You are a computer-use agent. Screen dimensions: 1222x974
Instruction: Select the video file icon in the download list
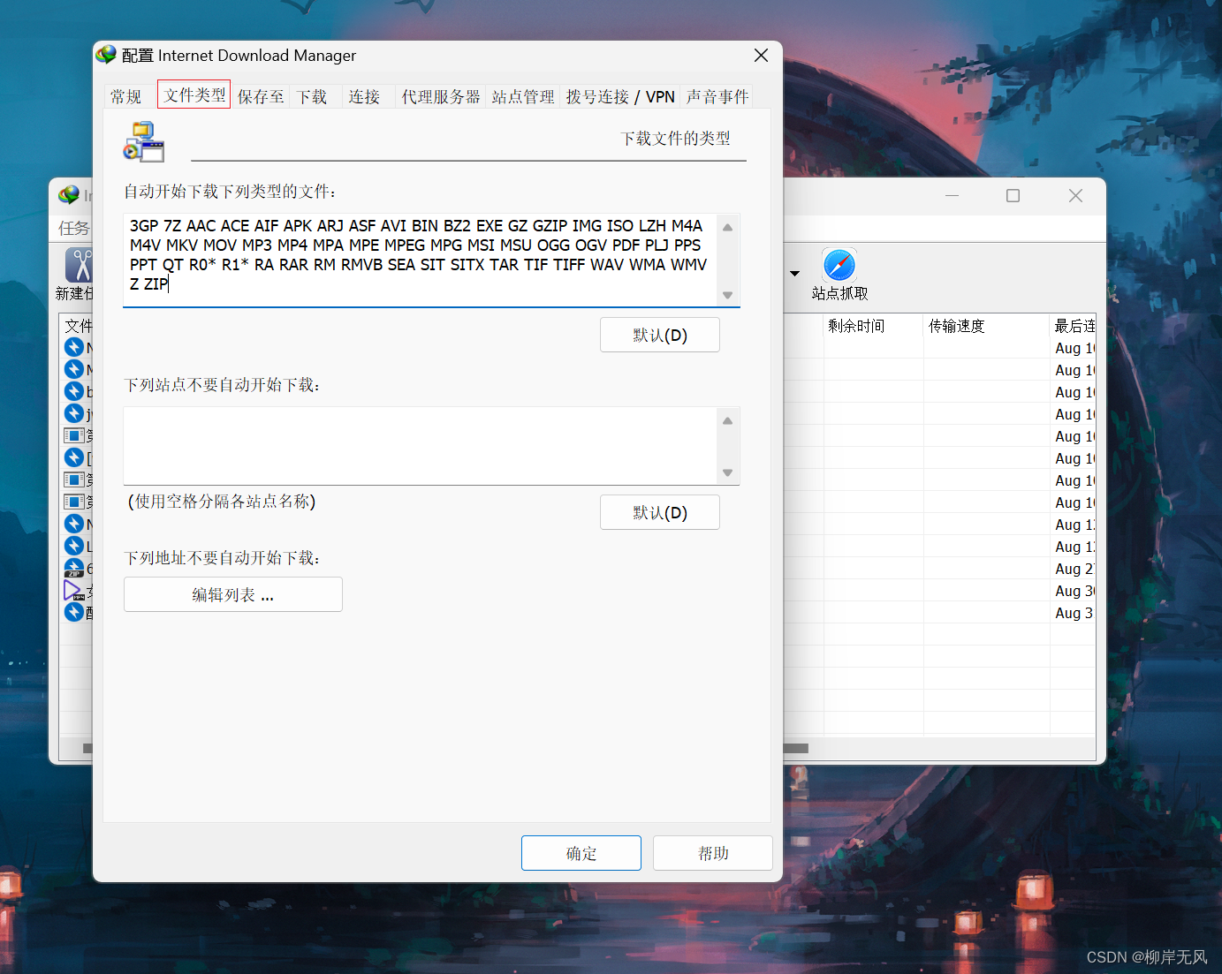pyautogui.click(x=74, y=591)
